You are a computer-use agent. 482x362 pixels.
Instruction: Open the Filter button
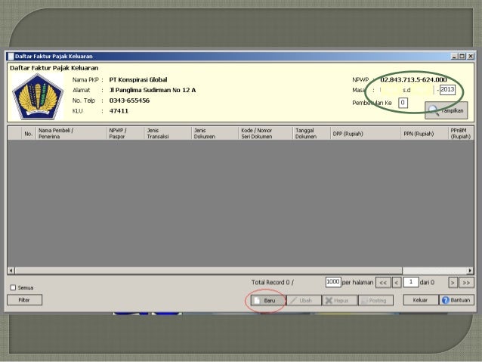[x=24, y=300]
